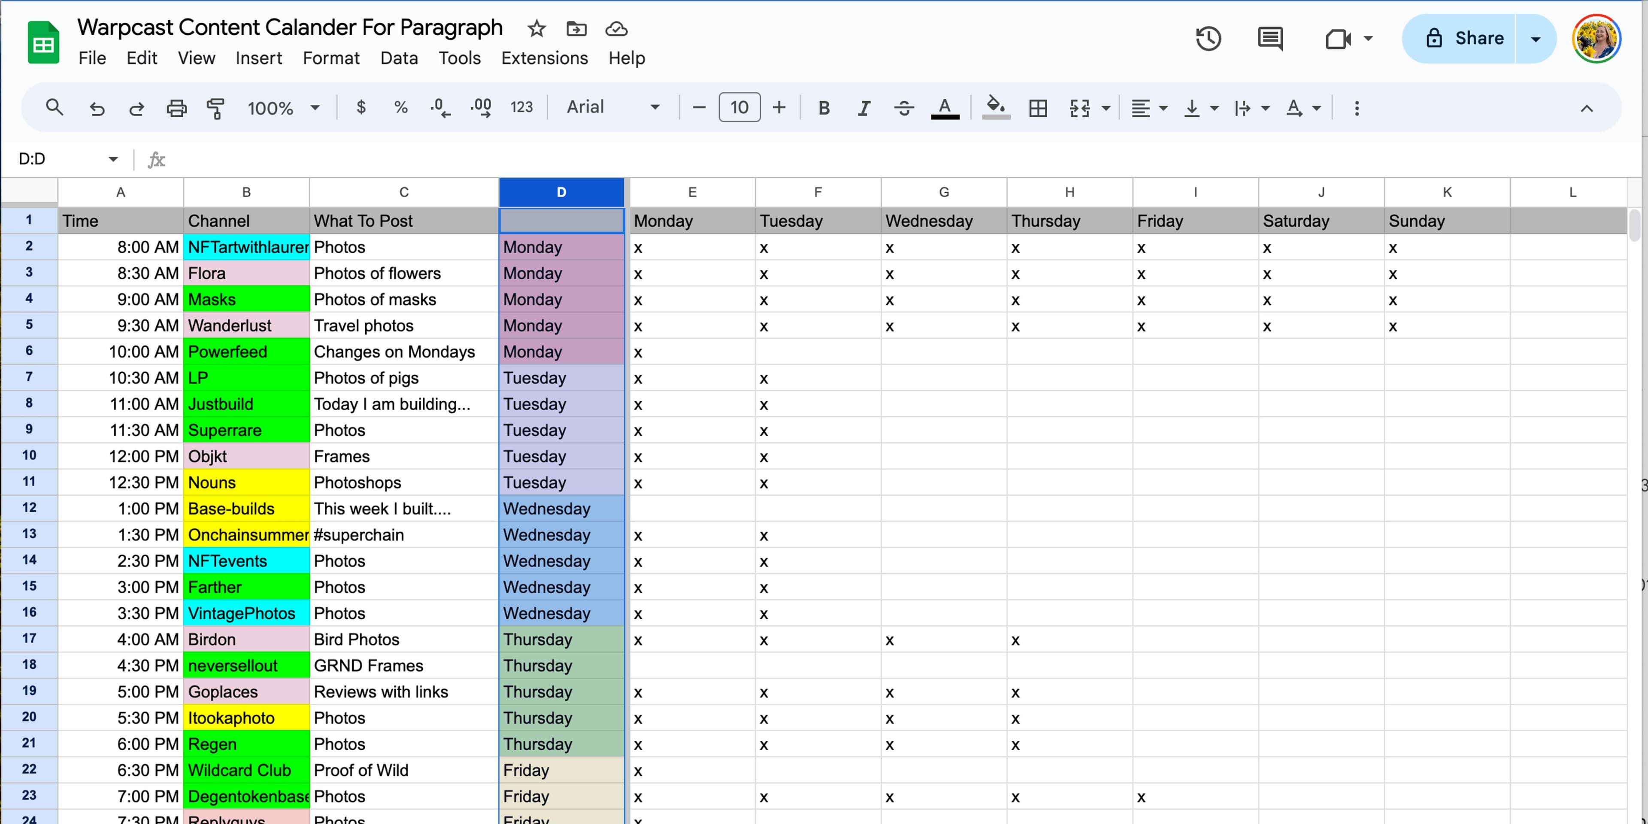Image resolution: width=1648 pixels, height=824 pixels.
Task: Open the Arial font dropdown
Action: [613, 107]
